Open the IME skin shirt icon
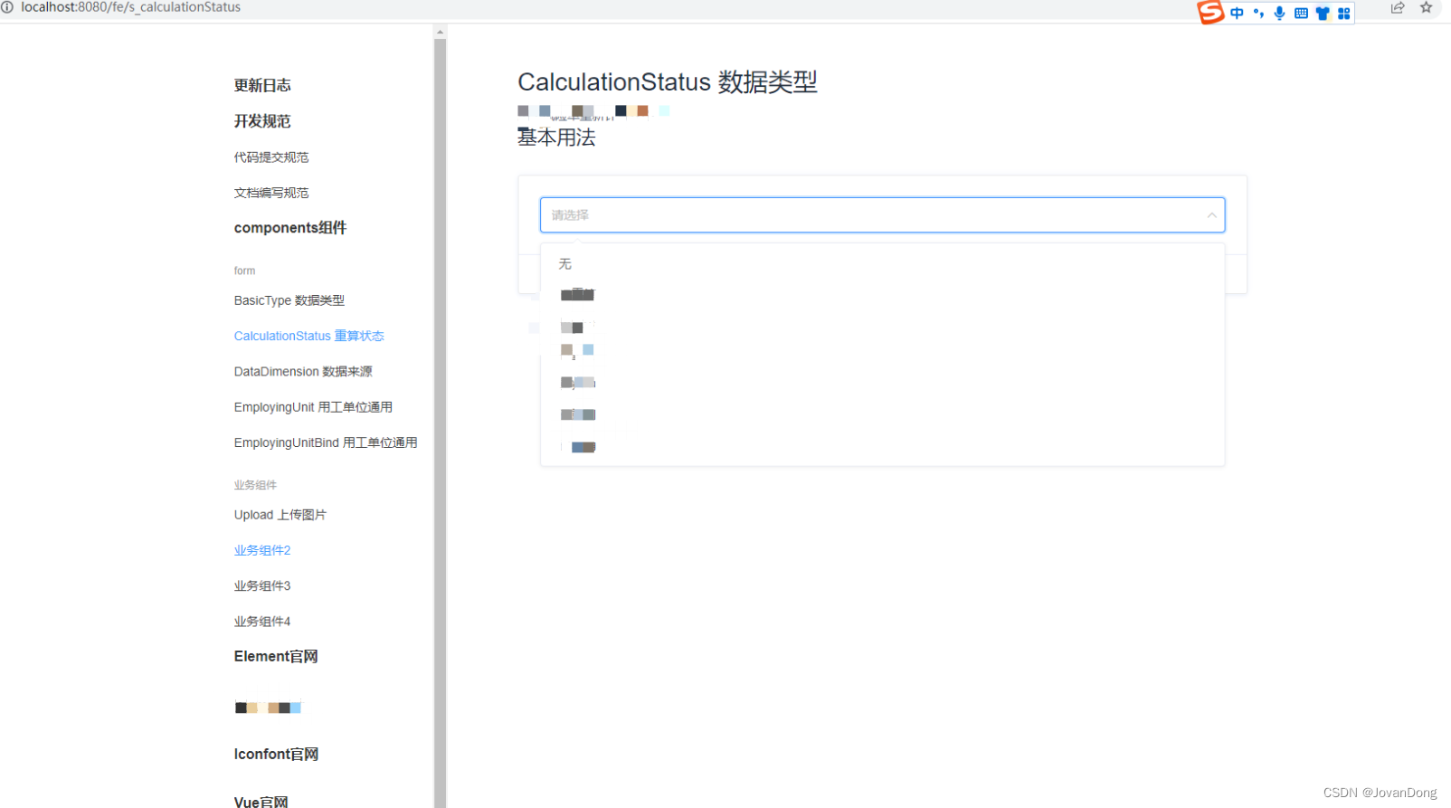 tap(1323, 13)
